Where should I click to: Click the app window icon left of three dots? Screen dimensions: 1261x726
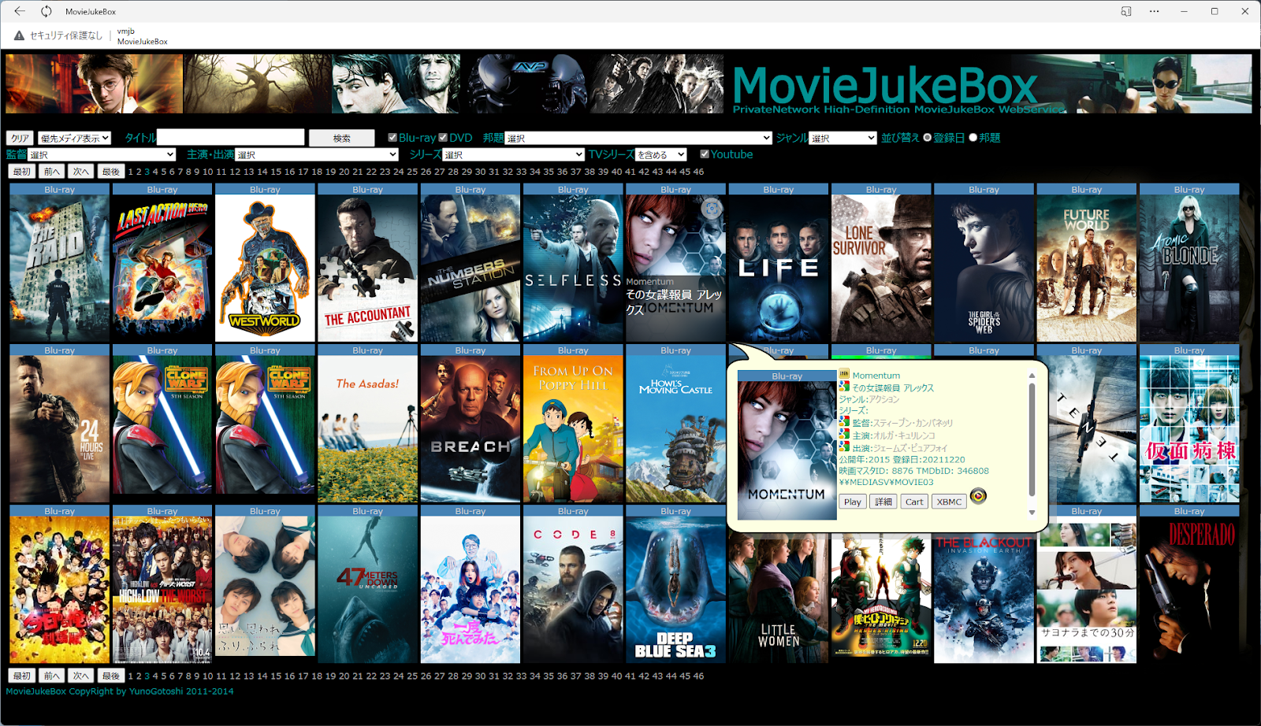(1126, 11)
